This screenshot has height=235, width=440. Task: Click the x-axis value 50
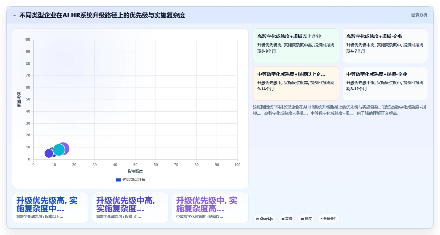pos(135,165)
